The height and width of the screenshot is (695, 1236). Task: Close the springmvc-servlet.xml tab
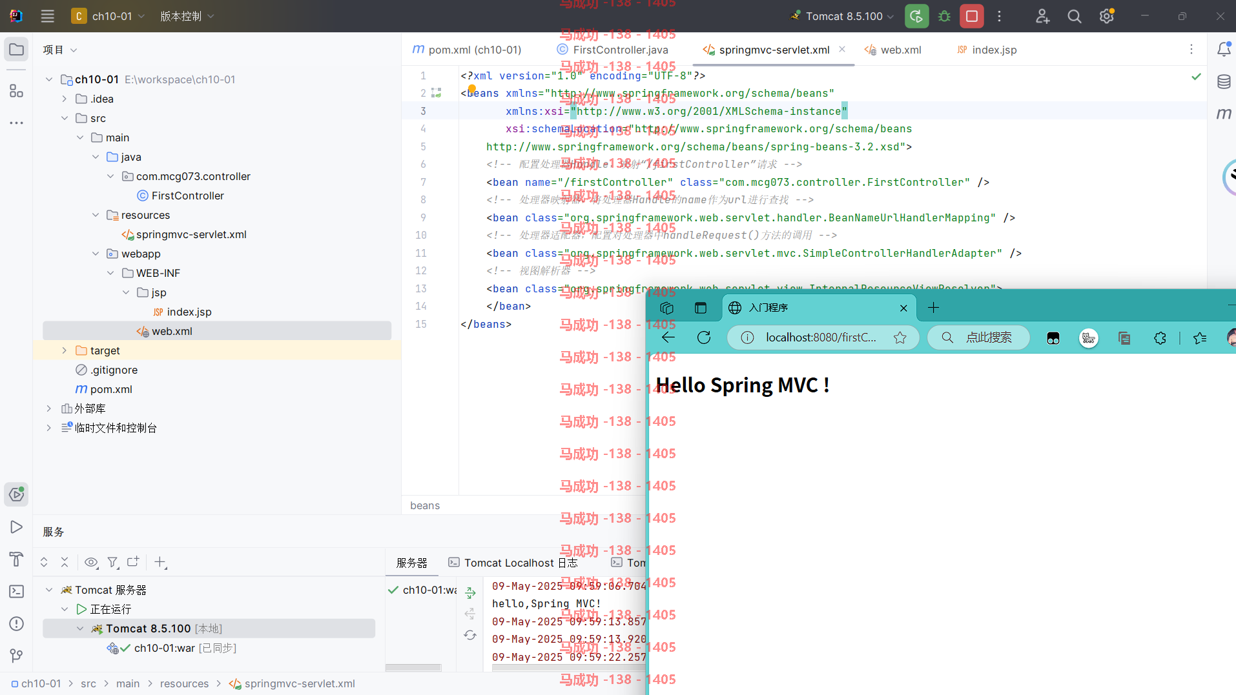tap(842, 49)
